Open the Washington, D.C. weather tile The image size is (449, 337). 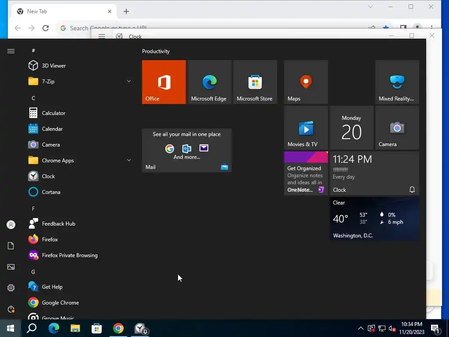point(374,219)
